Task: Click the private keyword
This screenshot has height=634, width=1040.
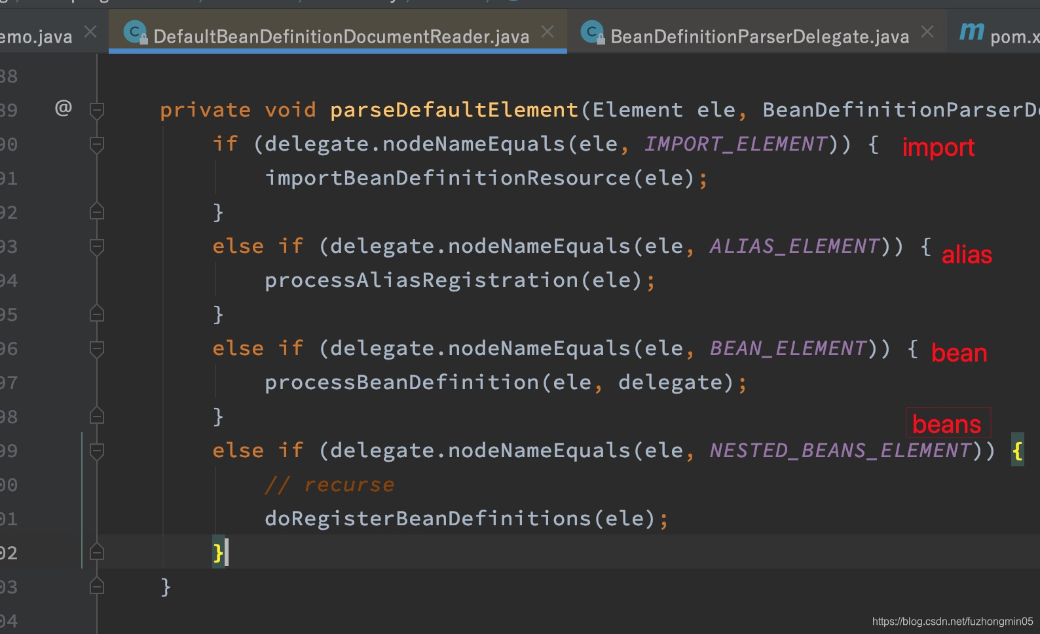Action: [205, 110]
